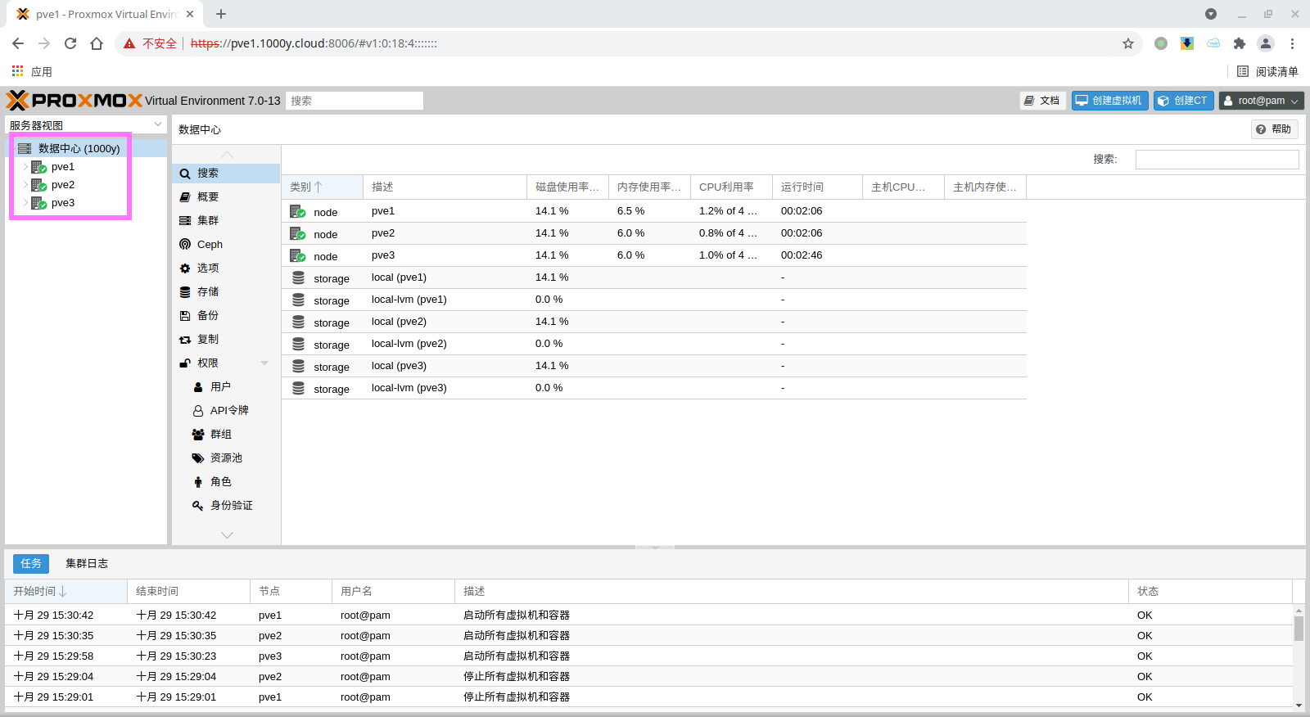This screenshot has width=1310, height=717.
Task: Open the root@pam user menu
Action: click(1261, 101)
